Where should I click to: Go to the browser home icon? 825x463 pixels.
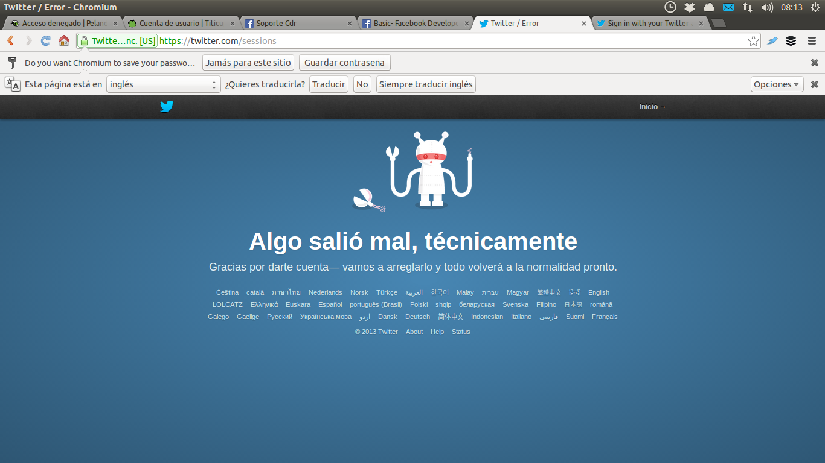[64, 41]
